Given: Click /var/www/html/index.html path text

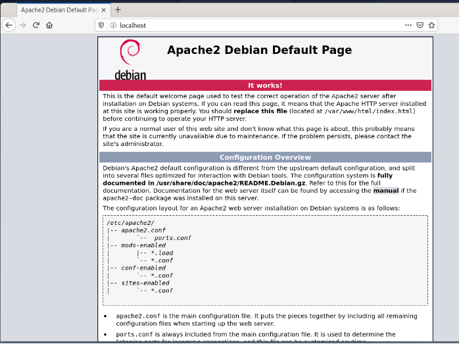Looking at the screenshot, I should pyautogui.click(x=368, y=111).
